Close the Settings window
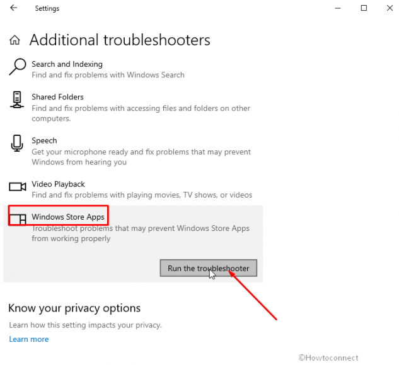 pyautogui.click(x=390, y=8)
